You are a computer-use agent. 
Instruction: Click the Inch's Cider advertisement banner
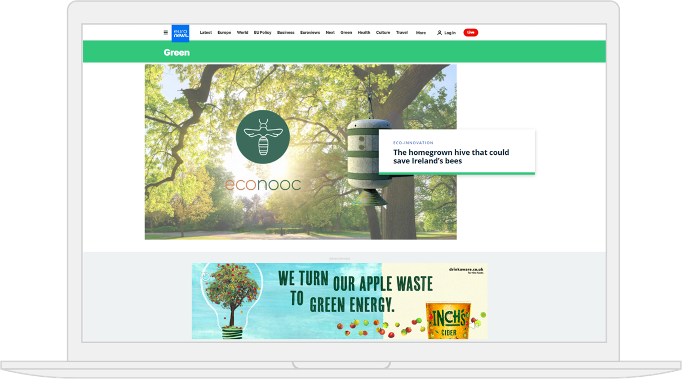339,301
